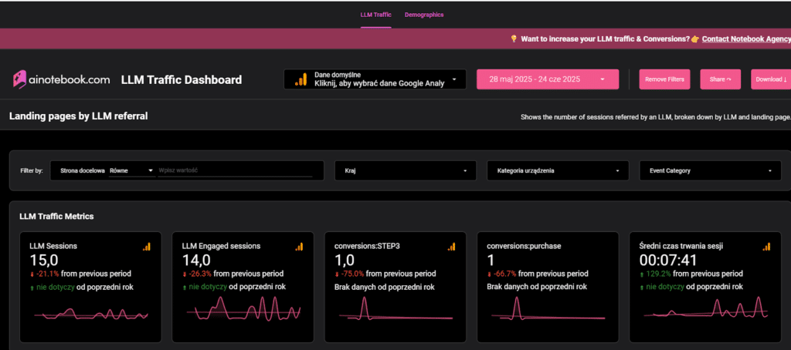The width and height of the screenshot is (791, 350).
Task: Click the Remove Filters button
Action: (x=664, y=79)
